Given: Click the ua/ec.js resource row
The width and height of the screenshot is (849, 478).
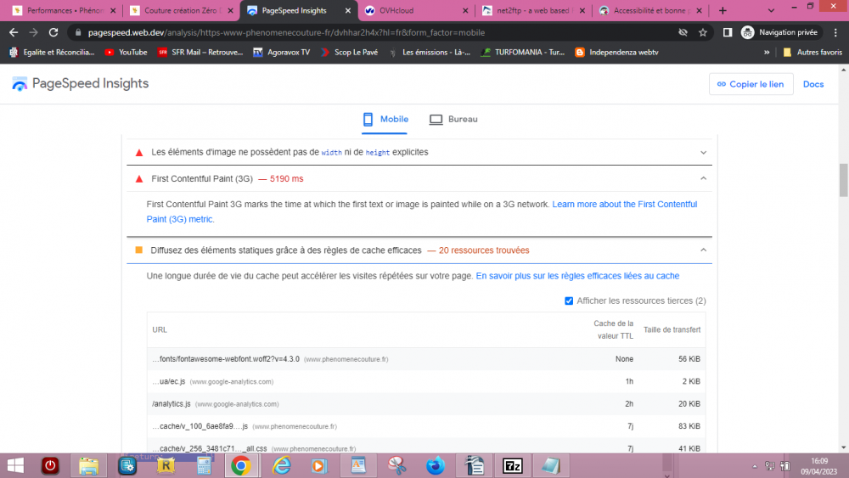Looking at the screenshot, I should 426,382.
